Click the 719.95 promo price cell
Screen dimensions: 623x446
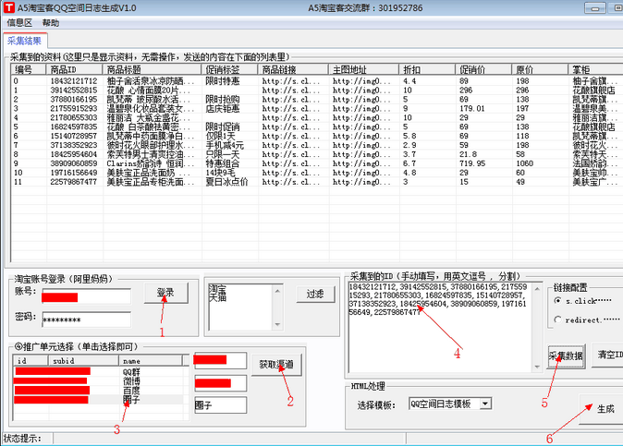click(x=472, y=163)
